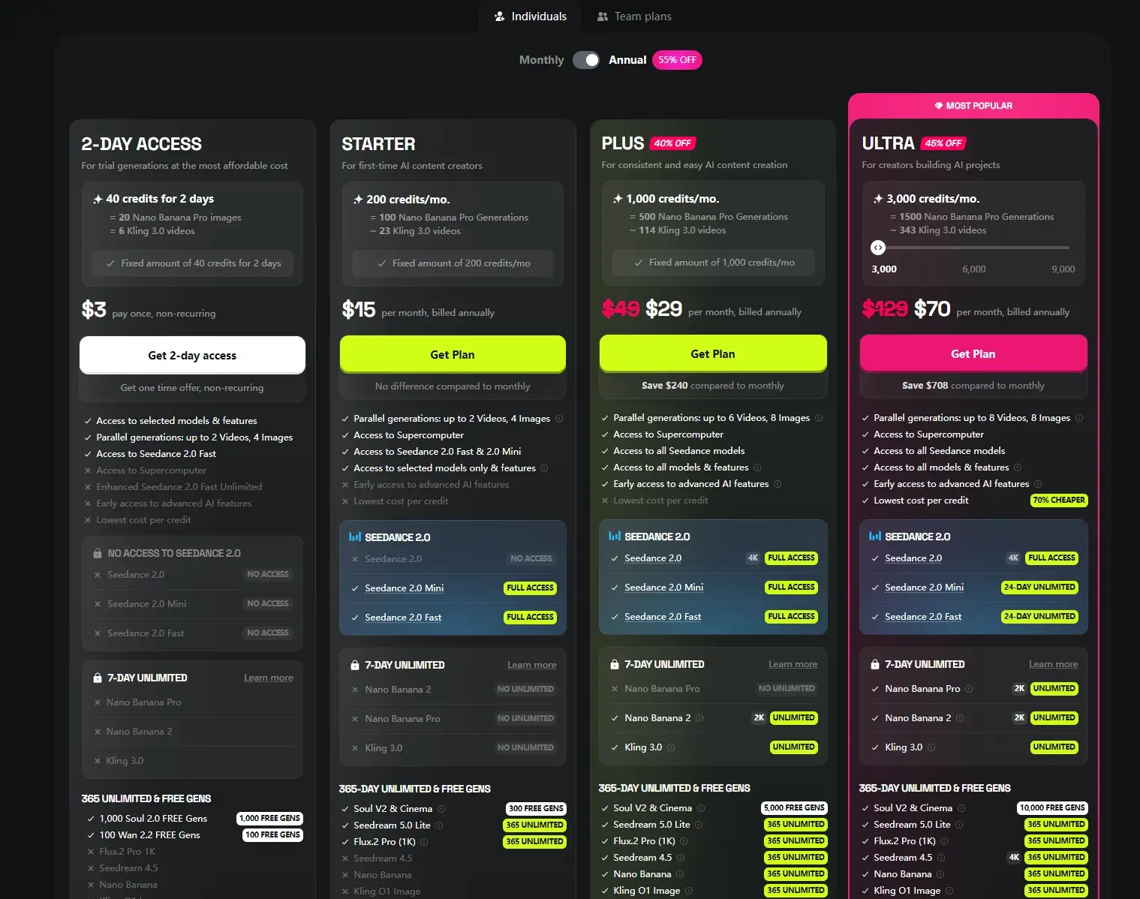Image resolution: width=1140 pixels, height=899 pixels.
Task: Click the 45% OFF badge on Ultra
Action: click(x=943, y=143)
